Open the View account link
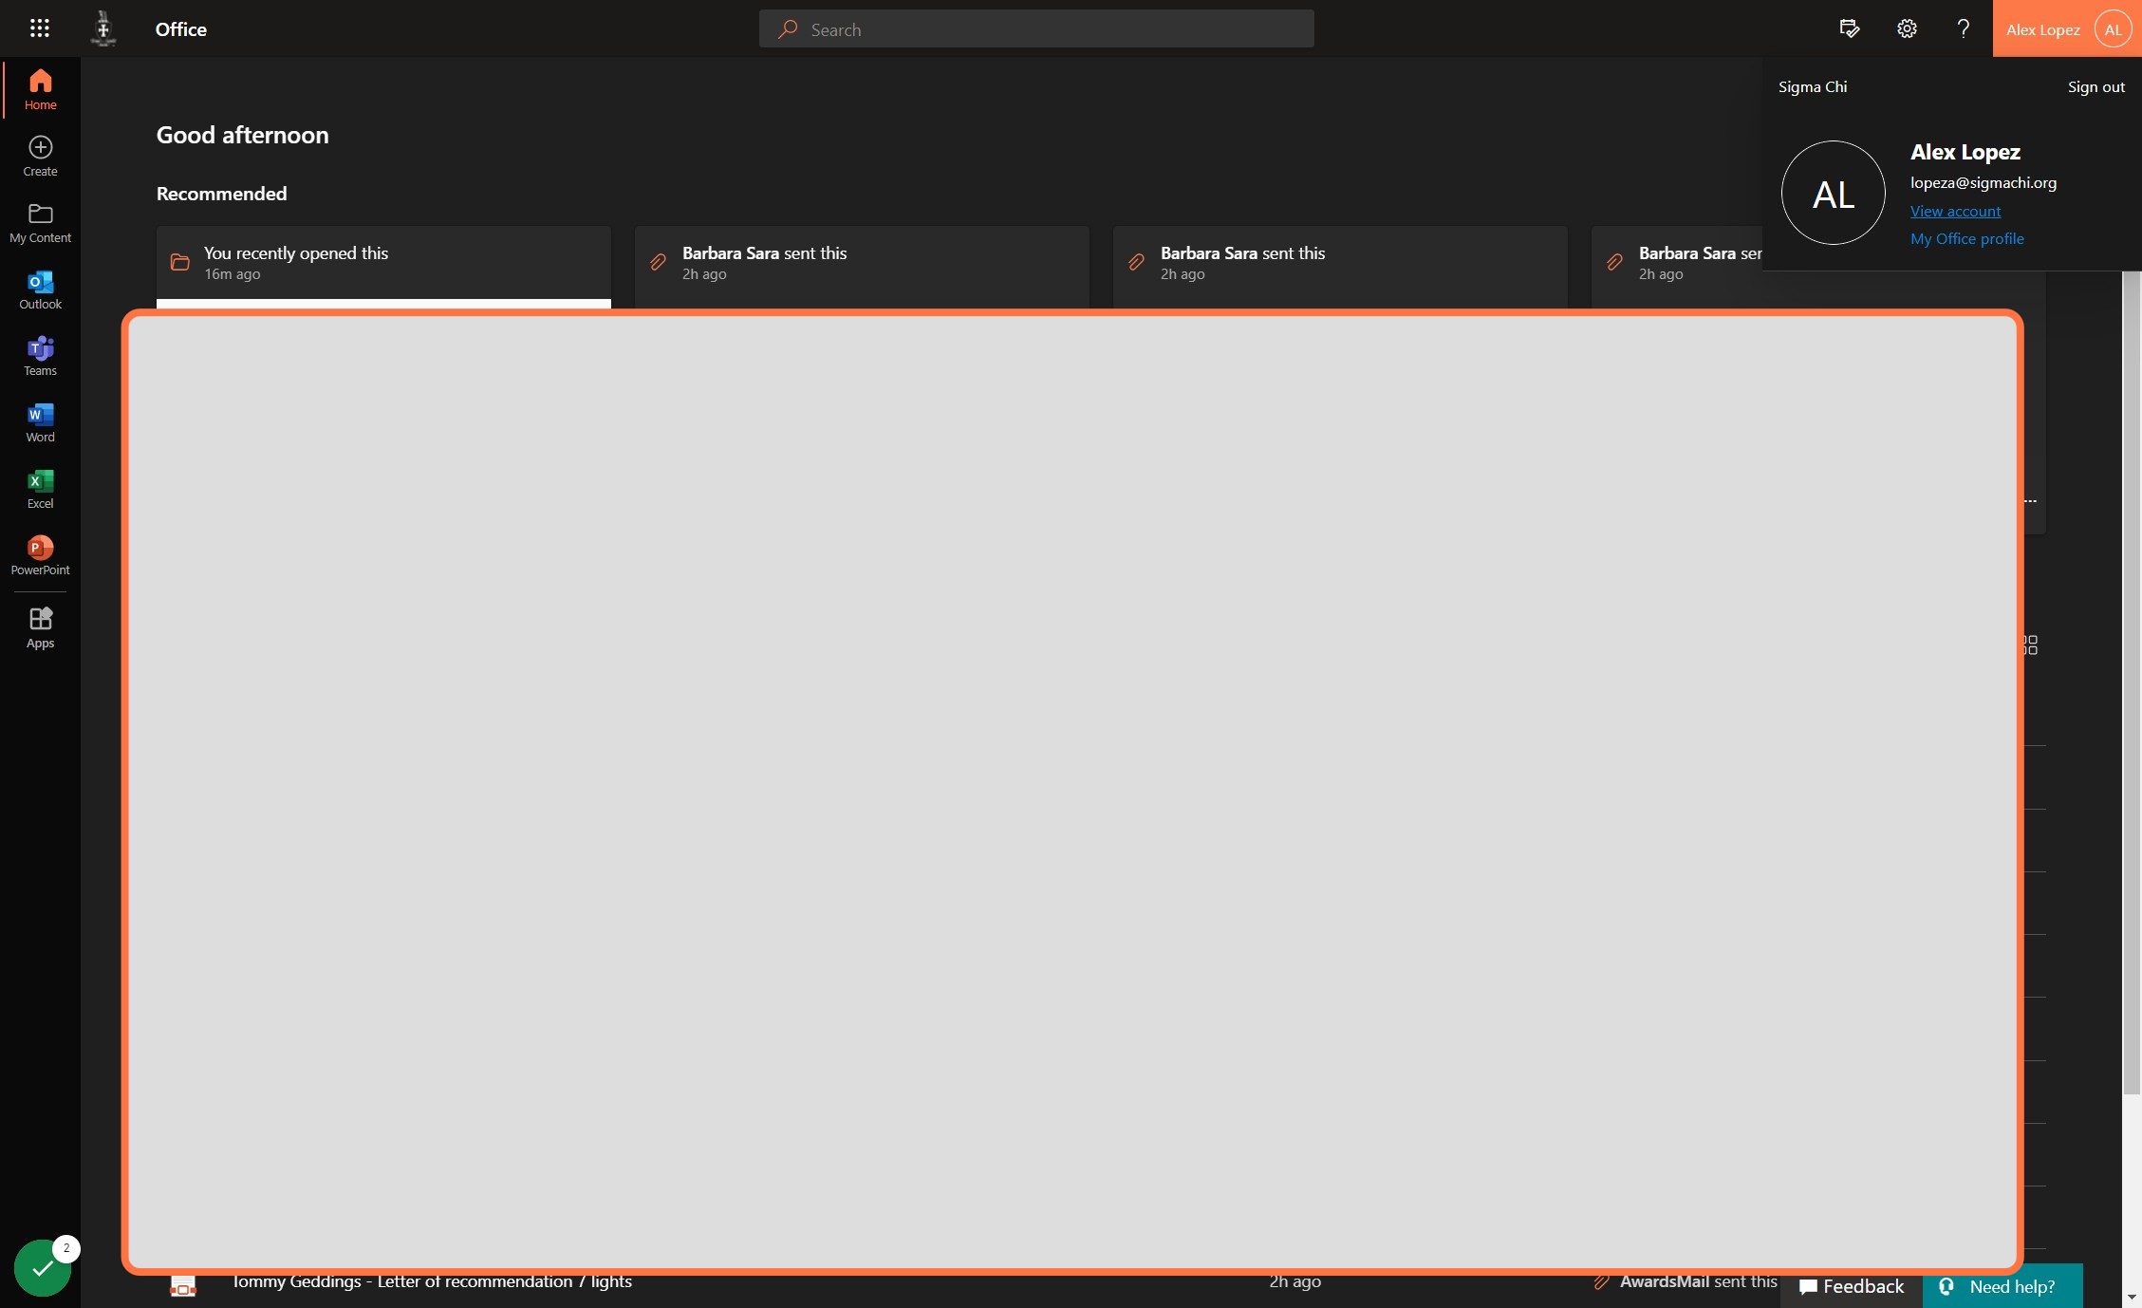This screenshot has width=2142, height=1308. (x=1955, y=211)
